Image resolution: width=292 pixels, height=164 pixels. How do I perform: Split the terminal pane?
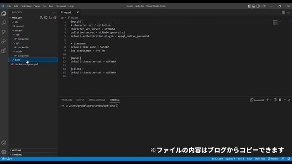pyautogui.click(x=275, y=100)
